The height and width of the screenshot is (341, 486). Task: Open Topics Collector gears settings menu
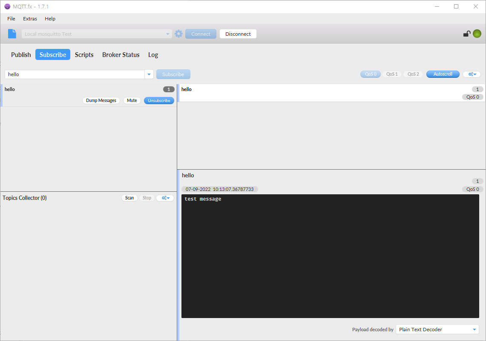click(x=165, y=198)
